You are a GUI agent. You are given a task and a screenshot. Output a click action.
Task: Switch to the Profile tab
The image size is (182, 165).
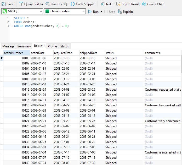pos(52,46)
